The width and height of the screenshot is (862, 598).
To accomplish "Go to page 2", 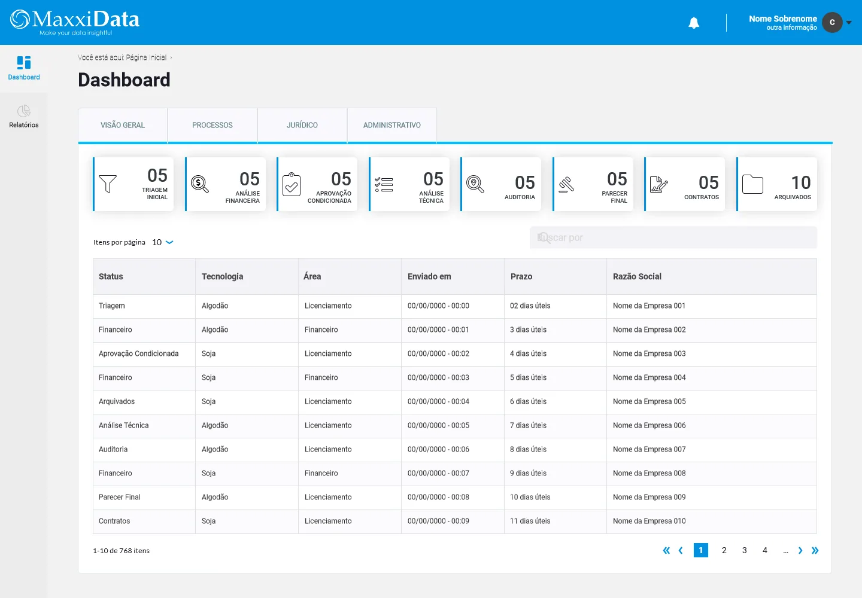I will tap(724, 550).
